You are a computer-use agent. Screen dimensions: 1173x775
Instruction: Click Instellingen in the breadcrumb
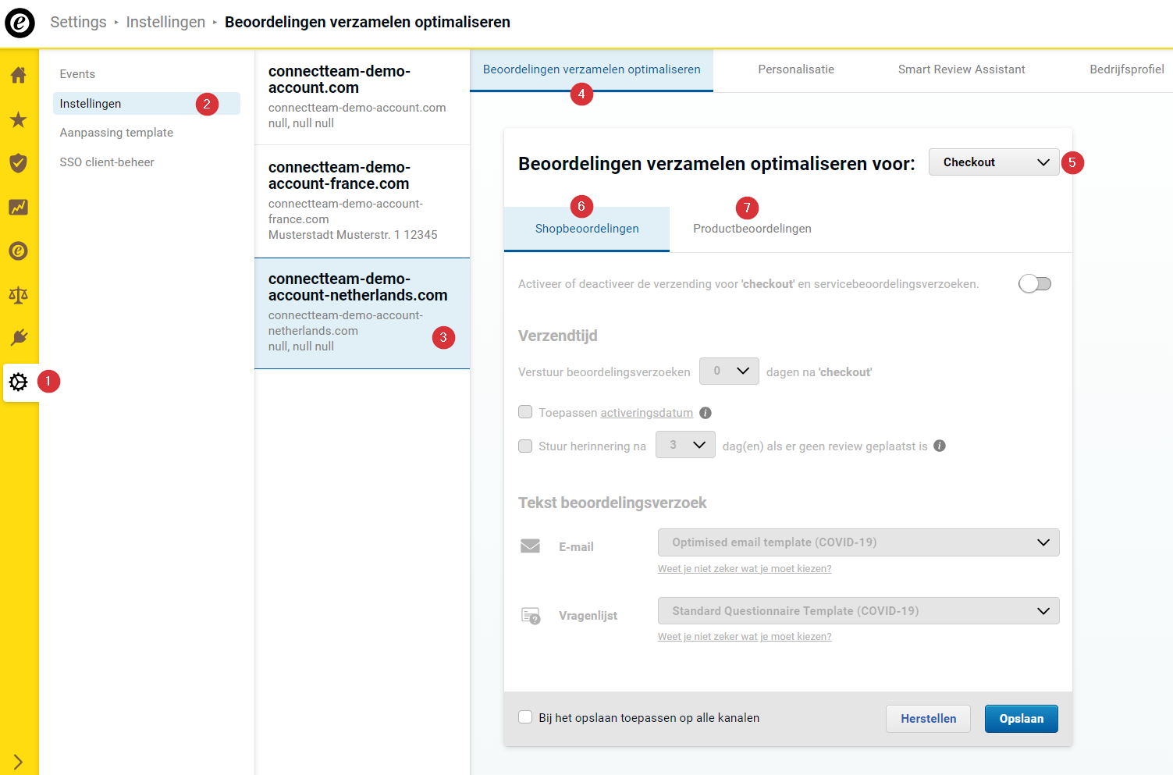[165, 22]
